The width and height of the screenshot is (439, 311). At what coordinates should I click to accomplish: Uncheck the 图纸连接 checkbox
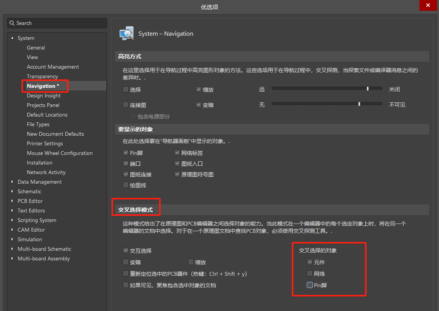(126, 174)
